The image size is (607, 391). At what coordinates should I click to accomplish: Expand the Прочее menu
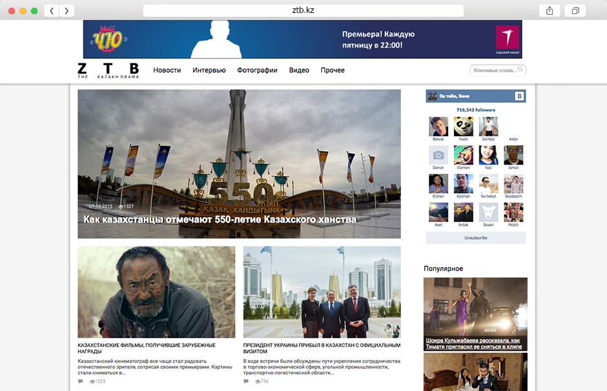333,70
